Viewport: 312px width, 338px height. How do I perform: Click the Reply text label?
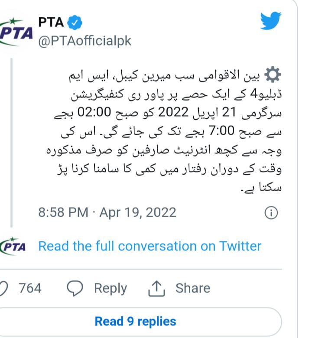[x=110, y=288]
